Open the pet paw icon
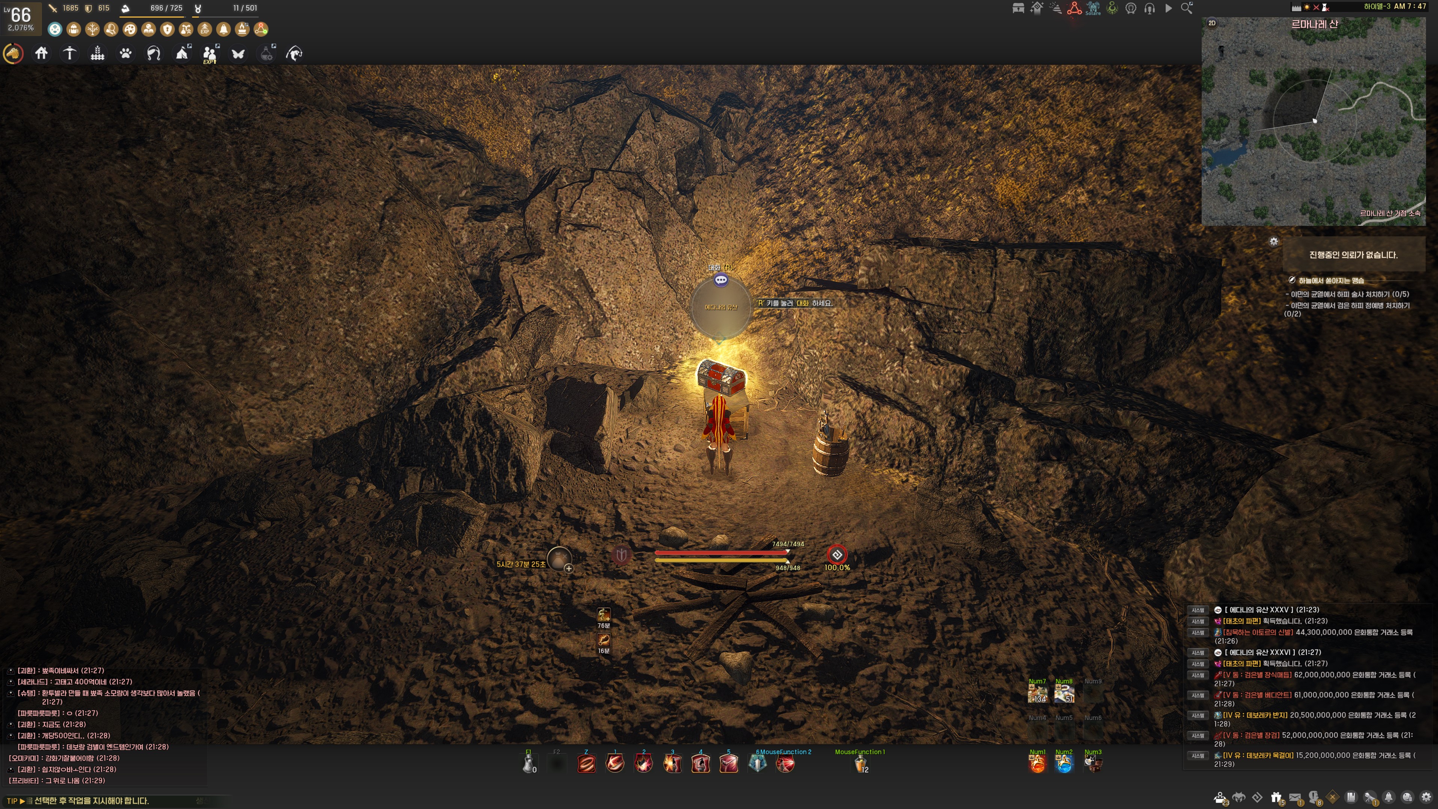The width and height of the screenshot is (1438, 809). pyautogui.click(x=125, y=54)
